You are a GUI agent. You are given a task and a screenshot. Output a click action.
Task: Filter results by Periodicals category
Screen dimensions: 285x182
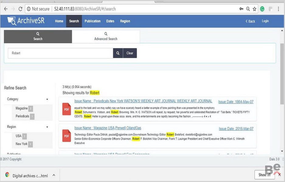coord(23,116)
